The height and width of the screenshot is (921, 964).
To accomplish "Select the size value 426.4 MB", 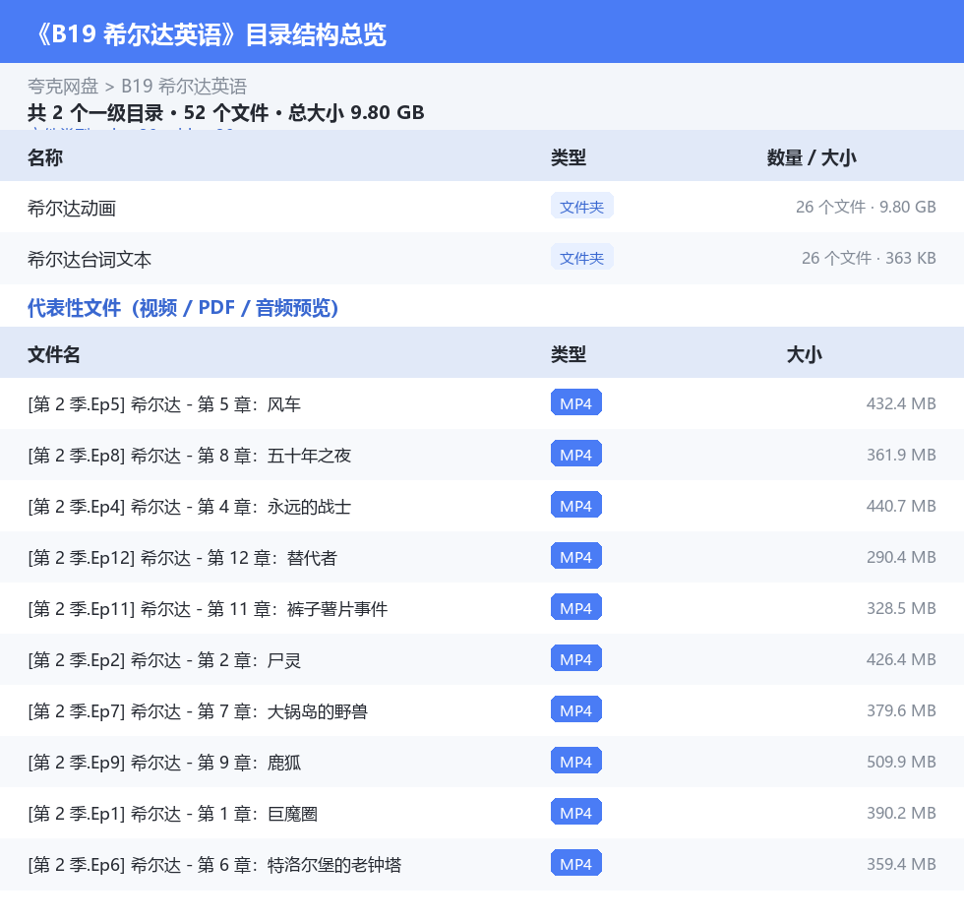I will pos(901,658).
